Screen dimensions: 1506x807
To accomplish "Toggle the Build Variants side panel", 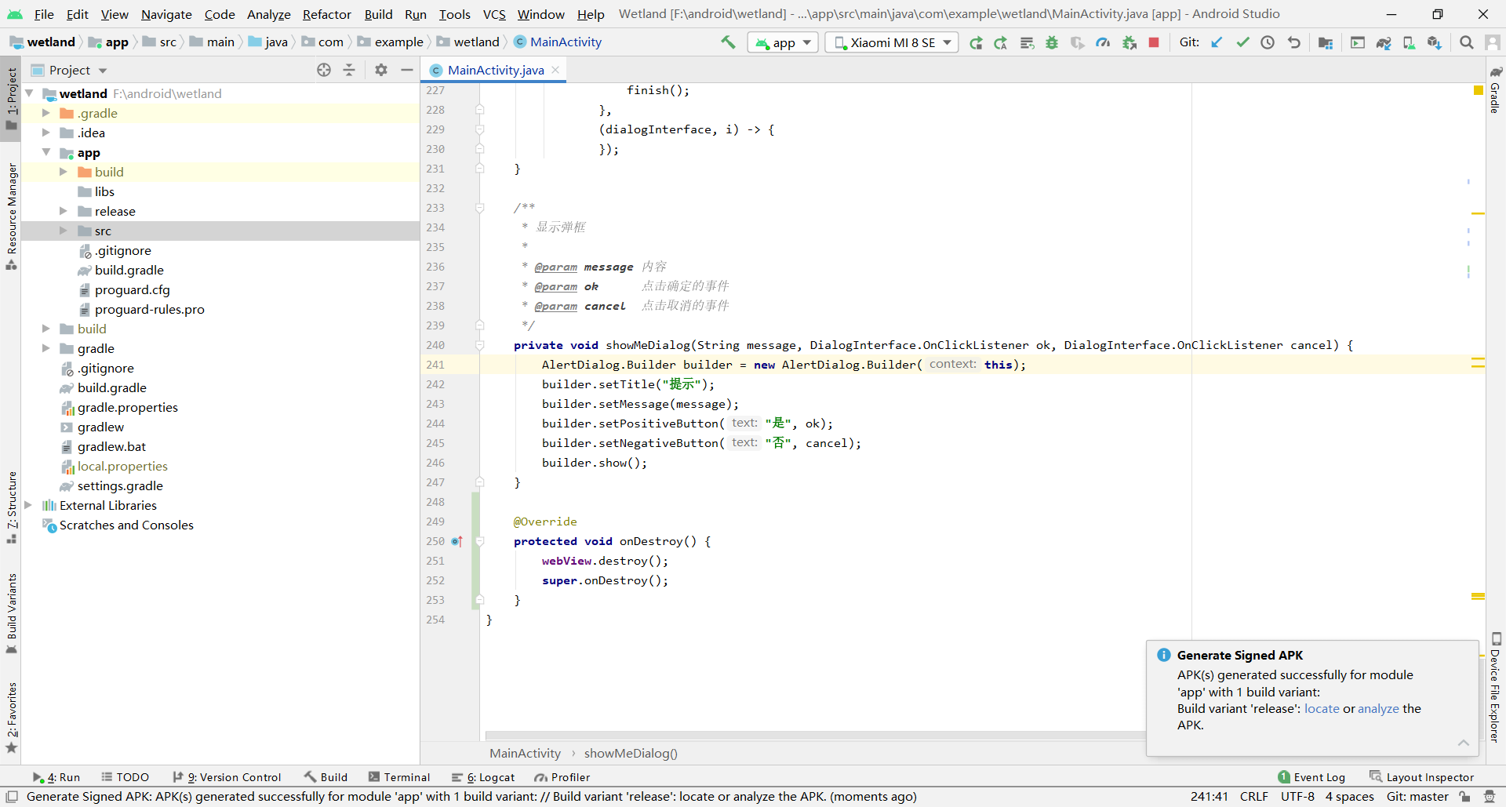I will [12, 613].
